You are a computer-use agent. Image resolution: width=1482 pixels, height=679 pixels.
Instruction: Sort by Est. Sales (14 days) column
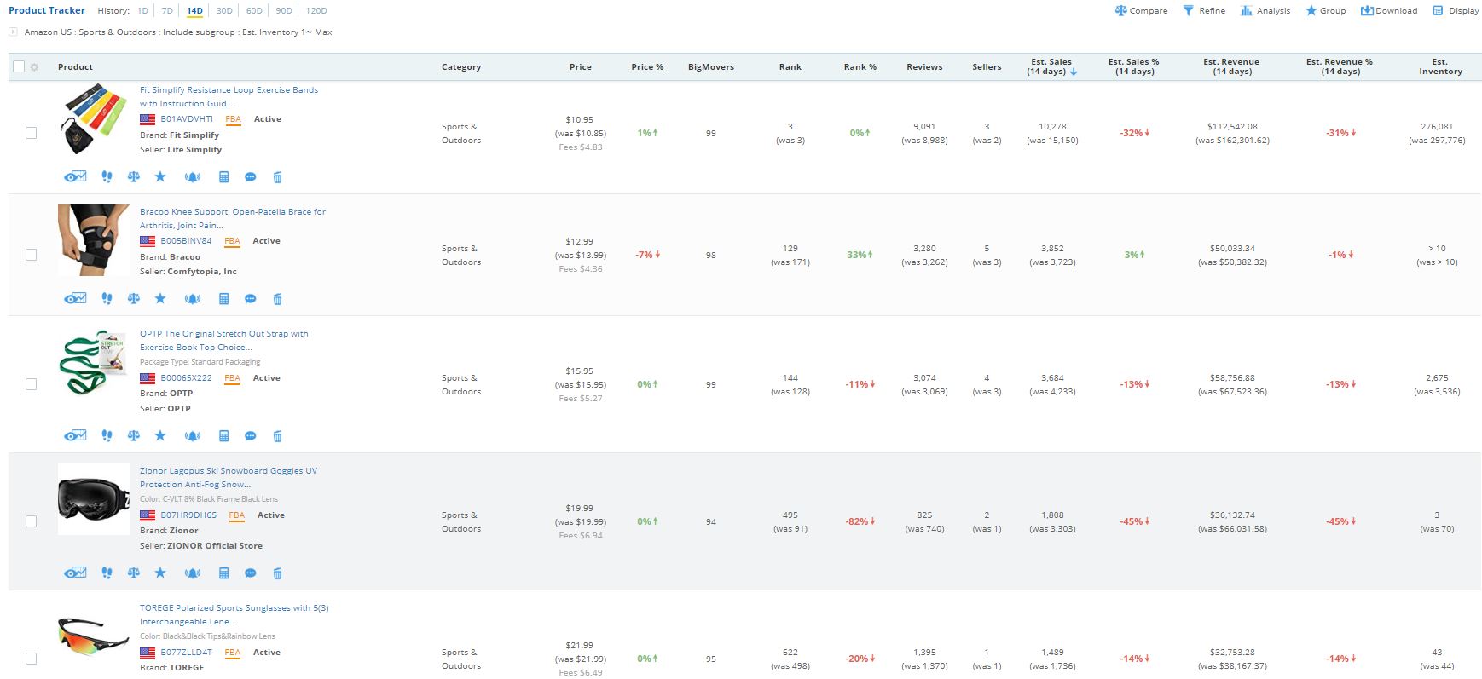point(1052,66)
